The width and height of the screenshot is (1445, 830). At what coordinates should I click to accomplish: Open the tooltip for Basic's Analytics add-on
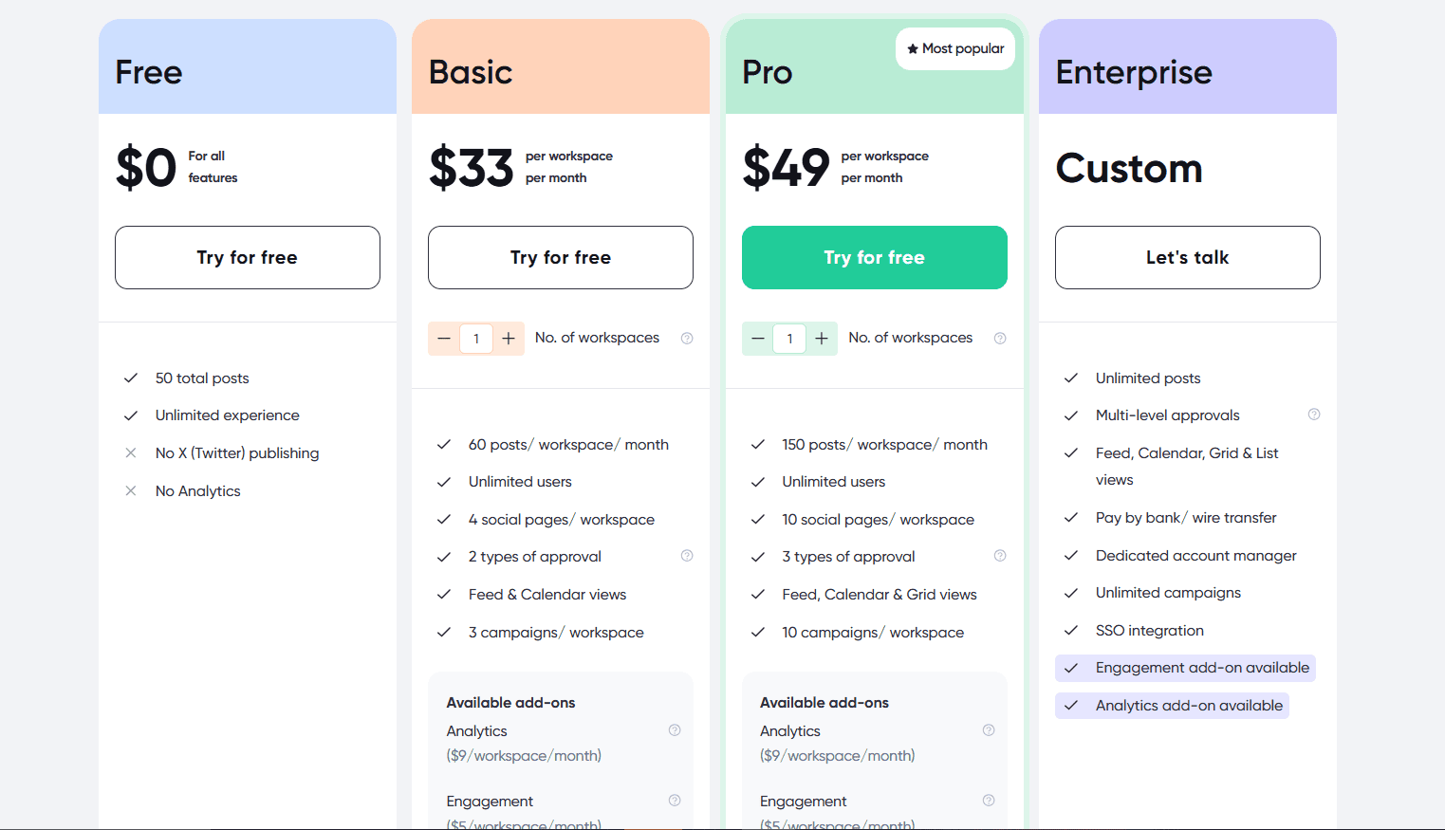point(675,729)
